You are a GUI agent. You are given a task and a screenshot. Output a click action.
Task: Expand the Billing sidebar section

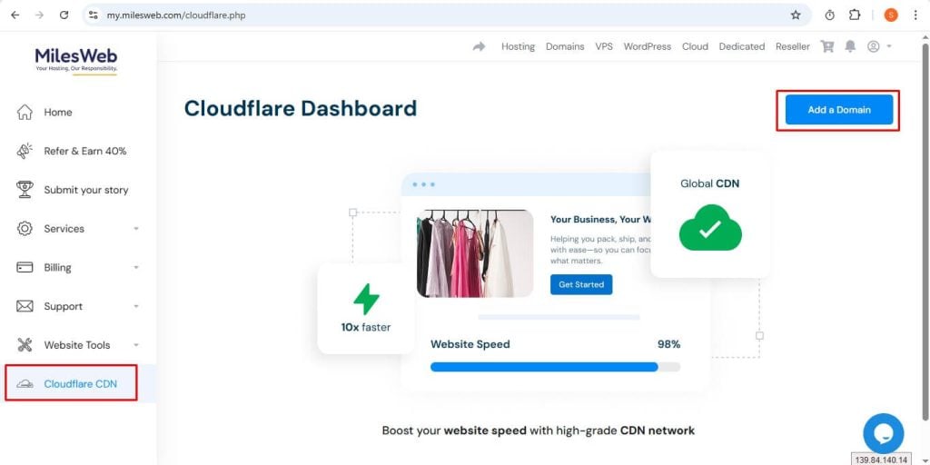tap(78, 268)
